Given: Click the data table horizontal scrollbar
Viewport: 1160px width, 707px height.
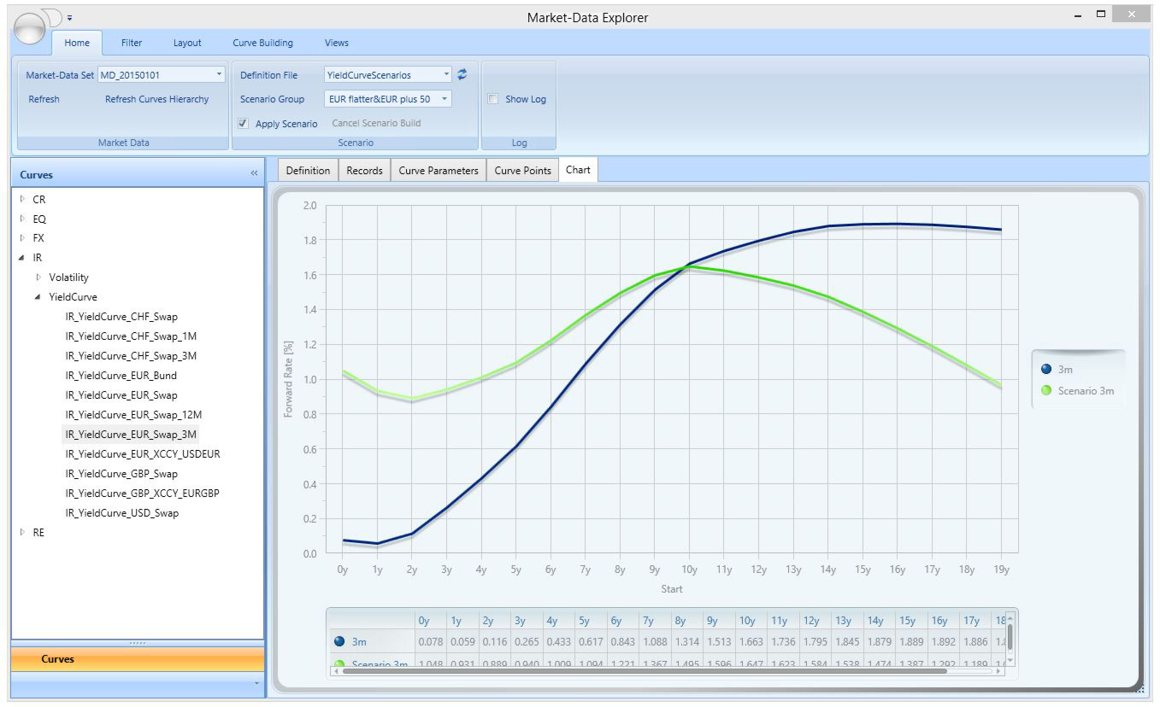Looking at the screenshot, I should tap(667, 671).
